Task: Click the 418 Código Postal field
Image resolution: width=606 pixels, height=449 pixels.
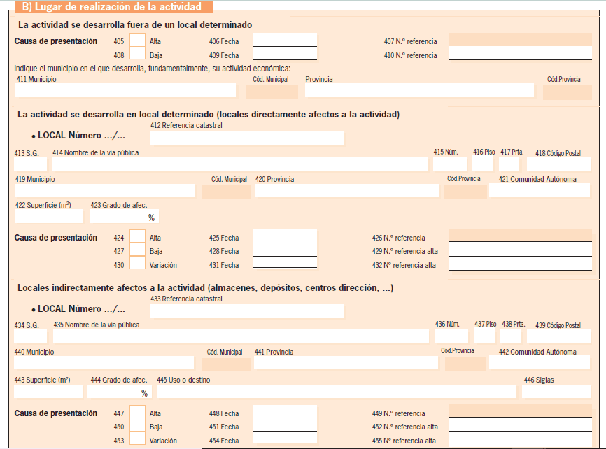Action: [559, 164]
